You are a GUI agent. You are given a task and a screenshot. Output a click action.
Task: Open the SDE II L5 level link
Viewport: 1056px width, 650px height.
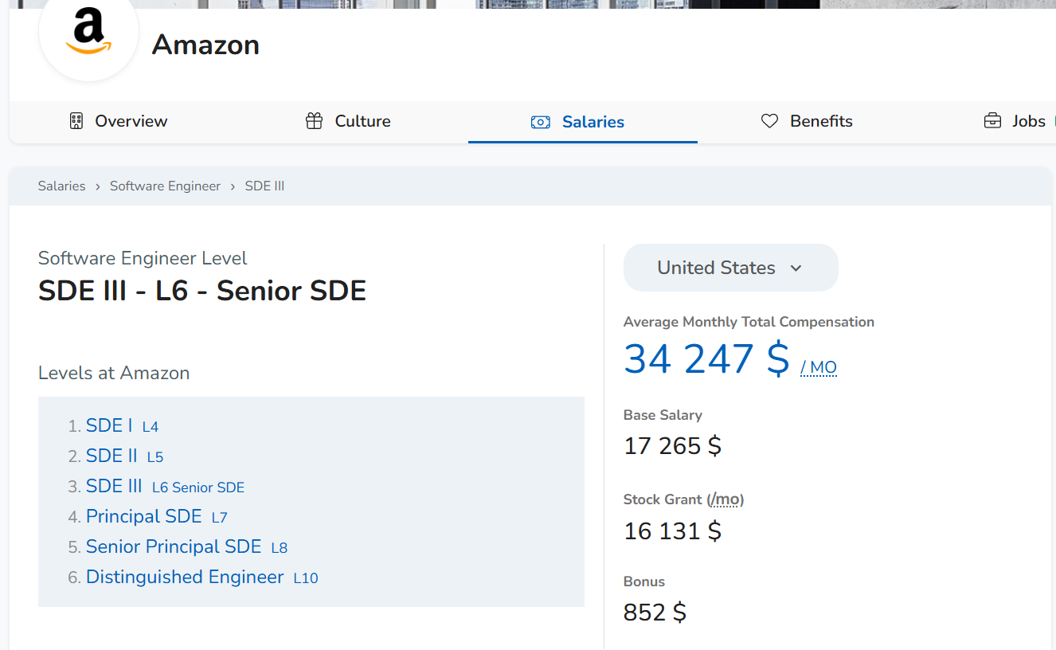(125, 456)
